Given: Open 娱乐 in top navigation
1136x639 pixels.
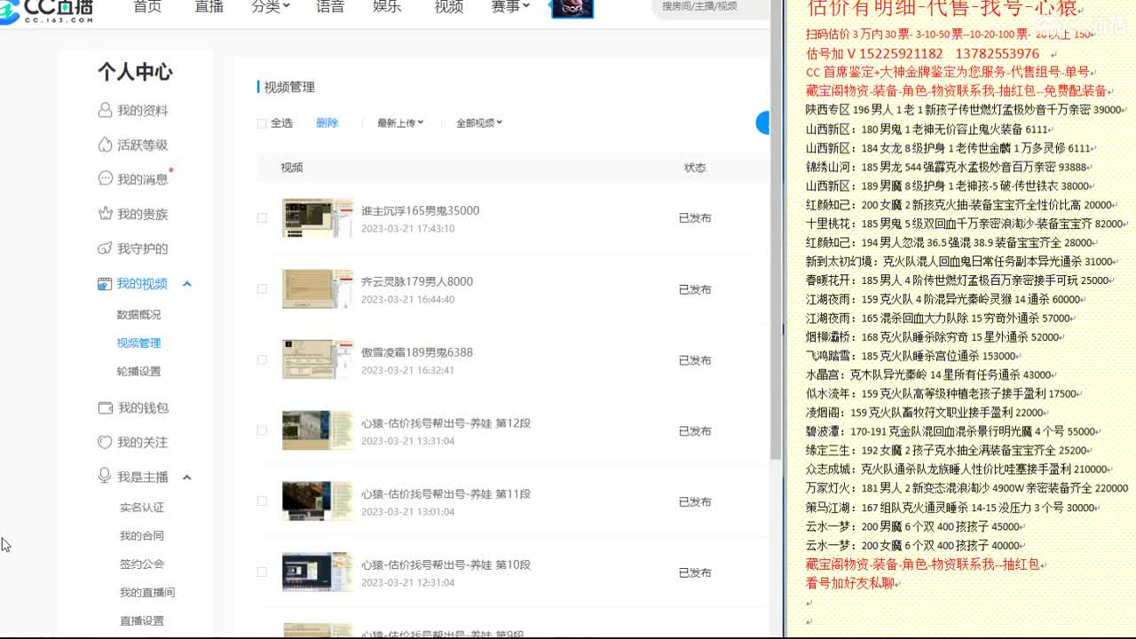Looking at the screenshot, I should point(387,7).
